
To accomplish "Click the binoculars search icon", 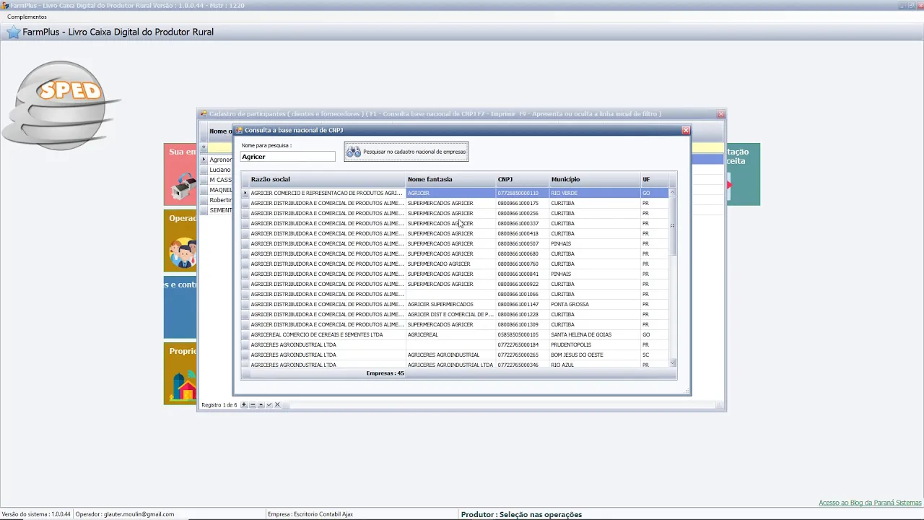I will [354, 152].
